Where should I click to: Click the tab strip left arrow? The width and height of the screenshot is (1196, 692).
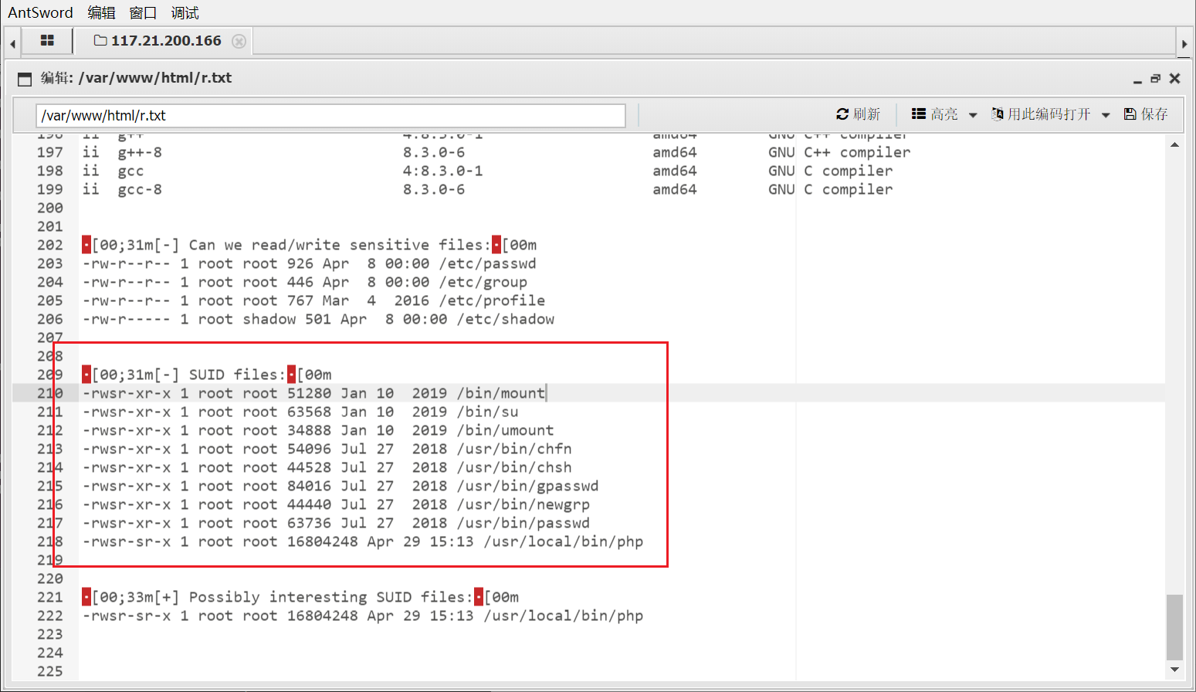click(12, 43)
